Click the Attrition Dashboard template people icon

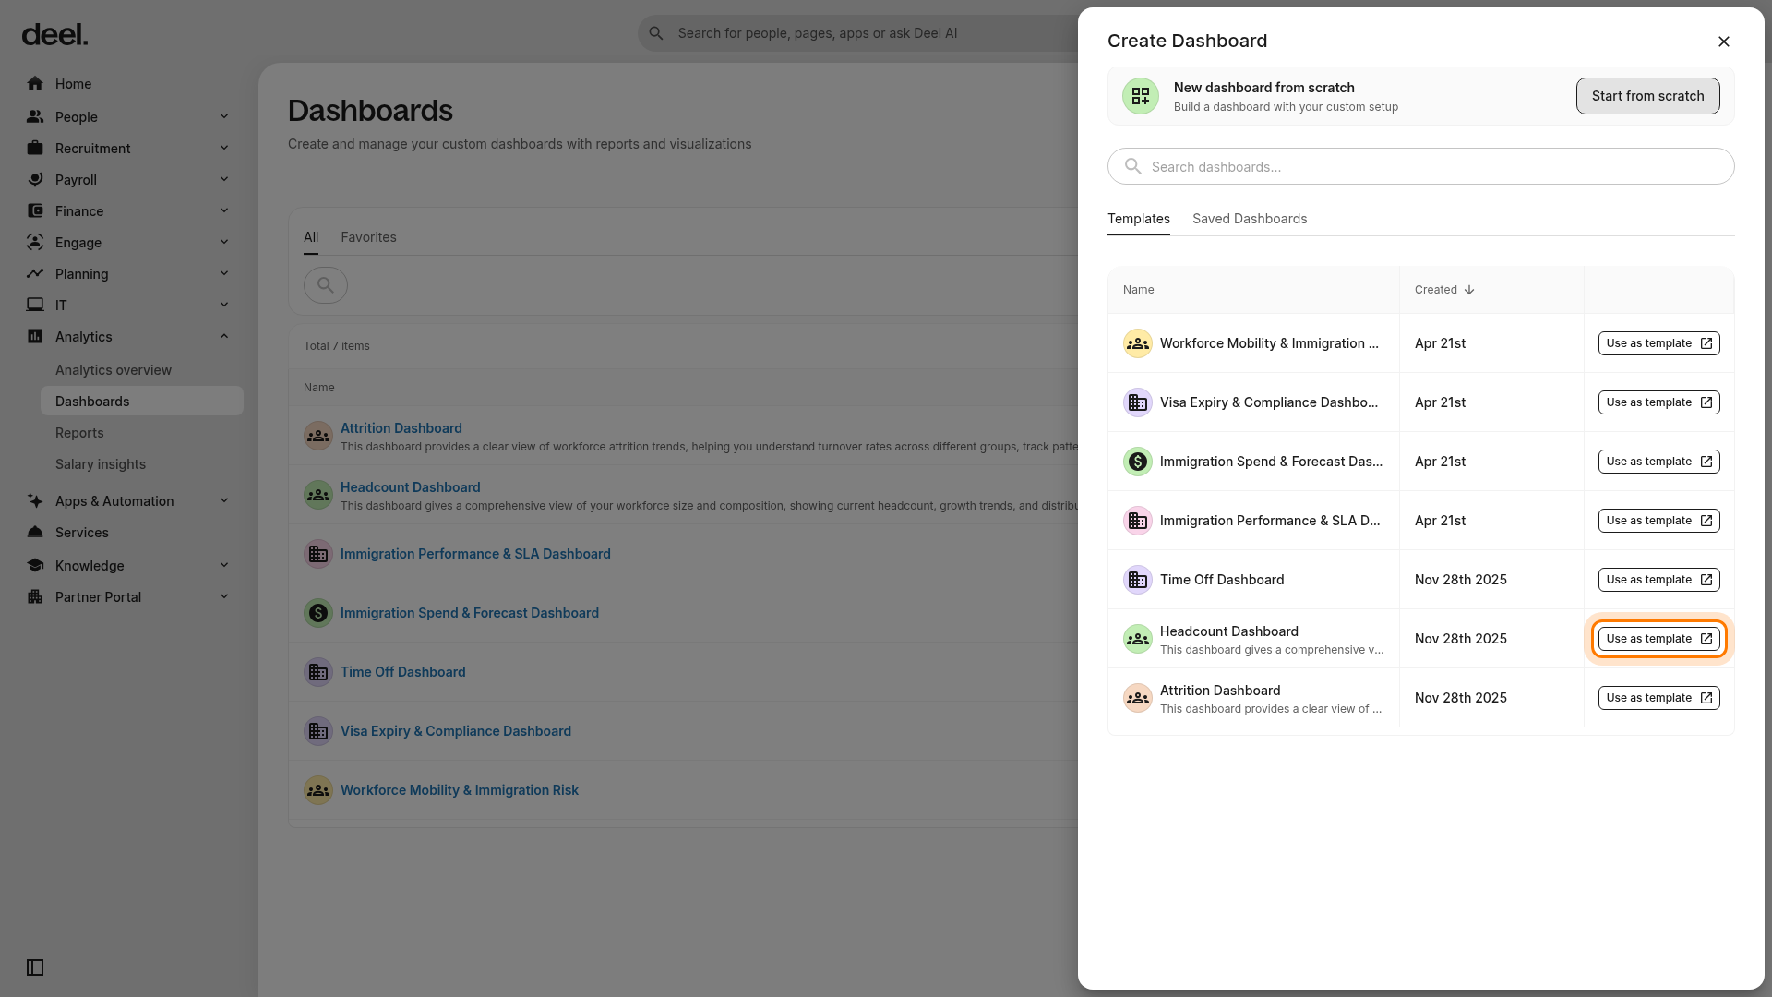coord(1138,698)
